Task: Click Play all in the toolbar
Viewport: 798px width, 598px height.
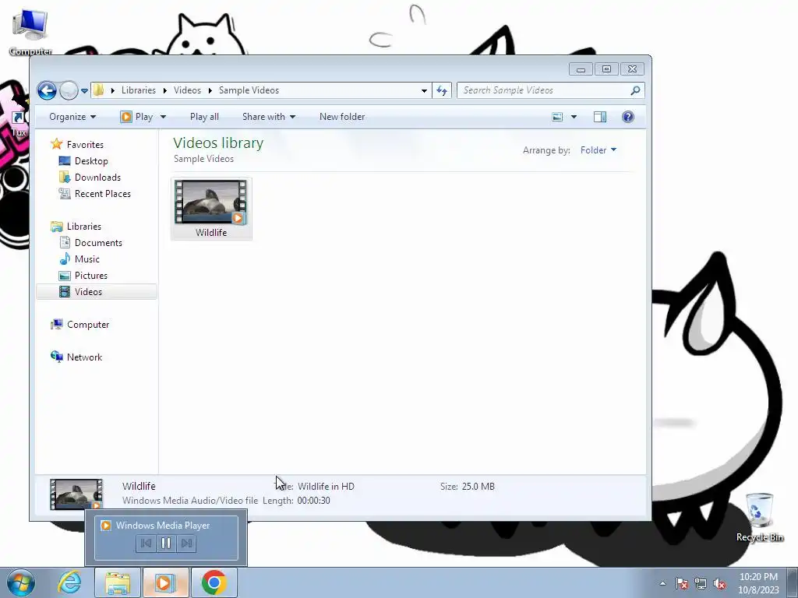Action: coord(204,117)
